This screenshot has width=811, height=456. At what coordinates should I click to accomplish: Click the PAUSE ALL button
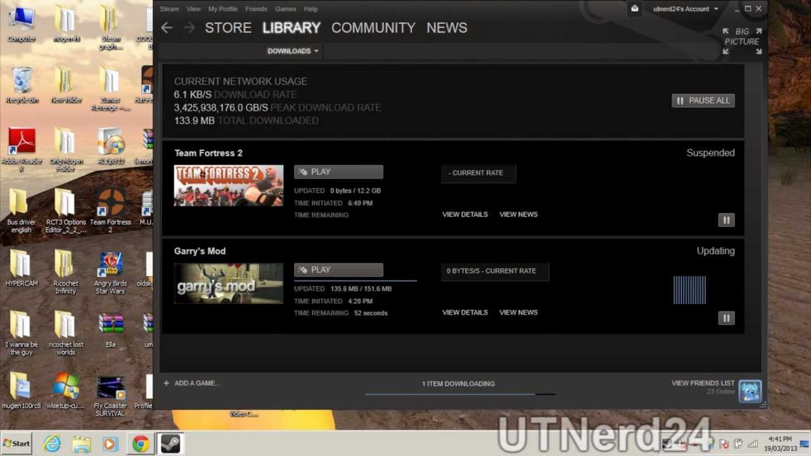pyautogui.click(x=703, y=100)
